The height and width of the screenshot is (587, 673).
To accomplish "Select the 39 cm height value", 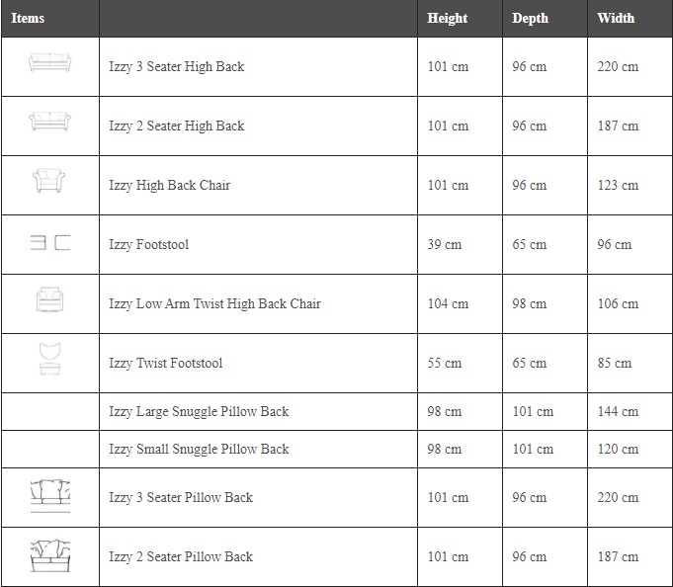I will pyautogui.click(x=445, y=244).
